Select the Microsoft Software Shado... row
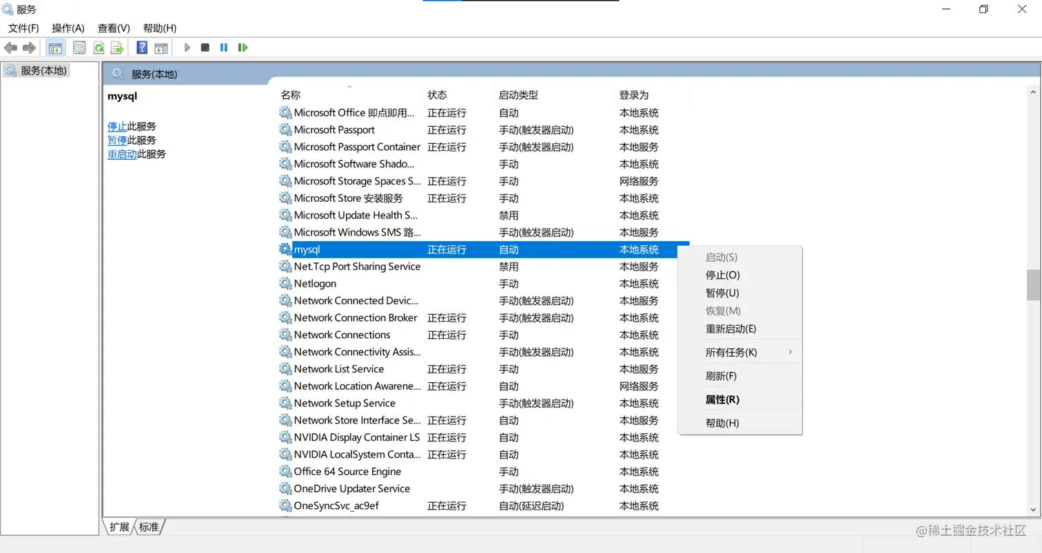 483,164
